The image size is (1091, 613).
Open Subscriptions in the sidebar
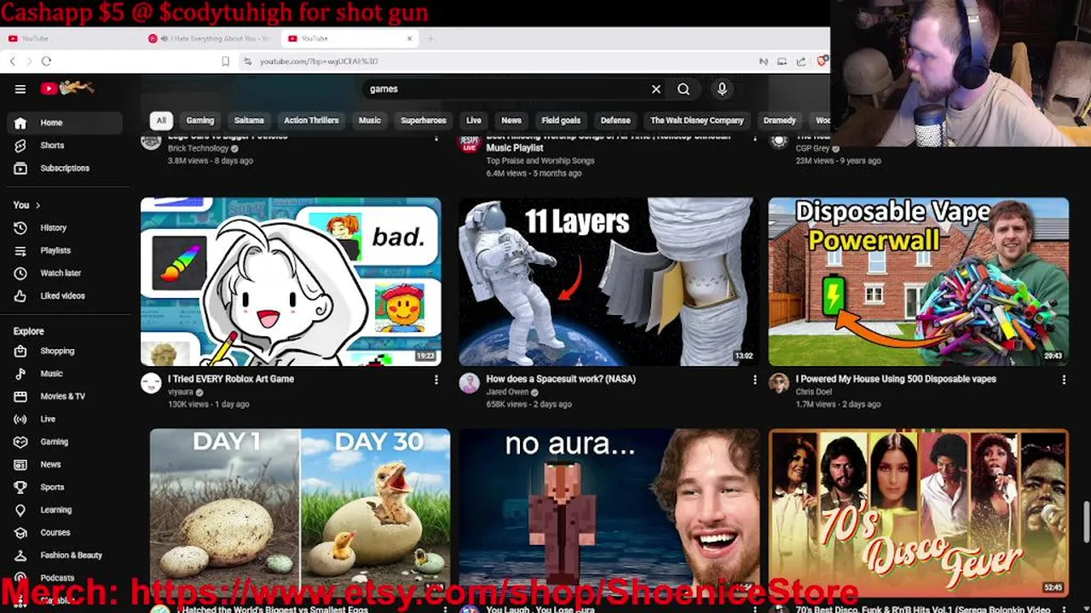[65, 169]
